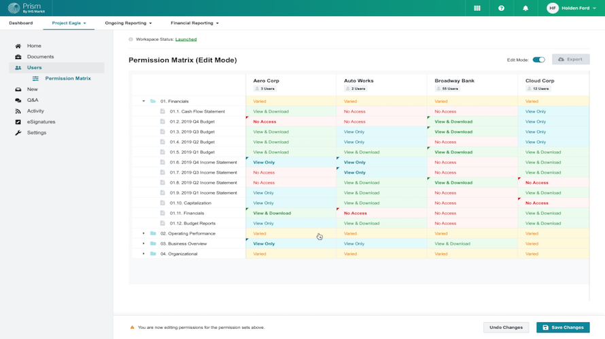Click Auto Works No Access for 01.11. Financials
Viewport: 605px width, 339px height.
[381, 213]
